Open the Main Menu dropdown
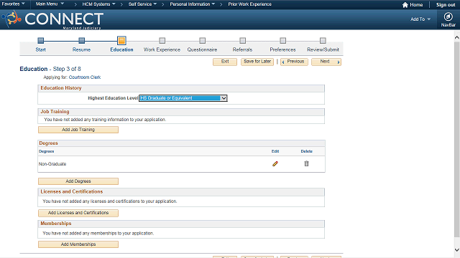The image size is (460, 258). pyautogui.click(x=50, y=4)
